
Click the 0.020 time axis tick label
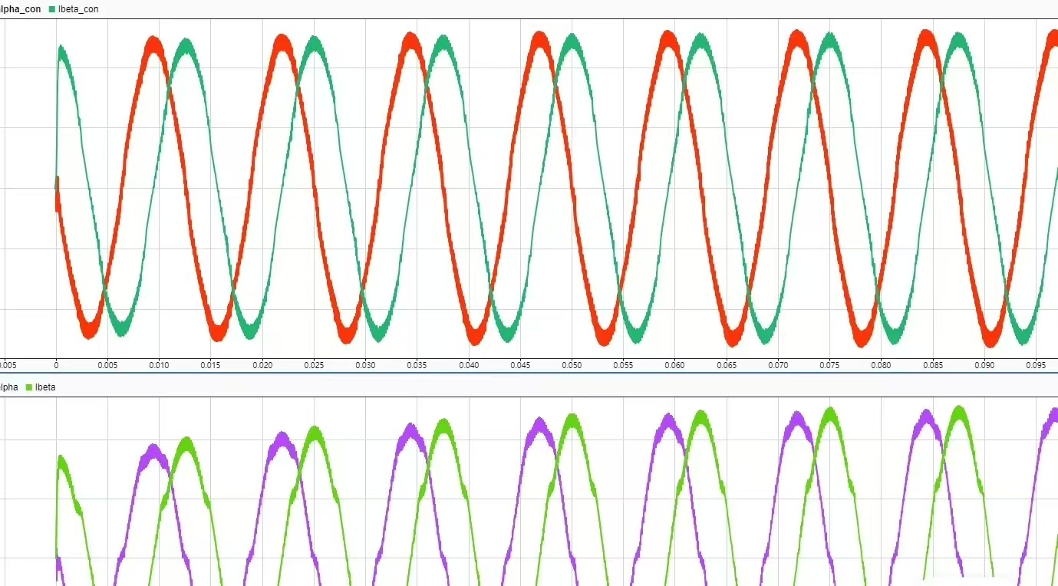pos(262,365)
